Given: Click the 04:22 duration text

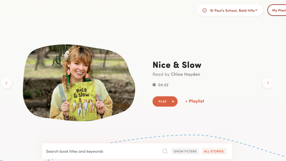Looking at the screenshot, I should [163, 85].
